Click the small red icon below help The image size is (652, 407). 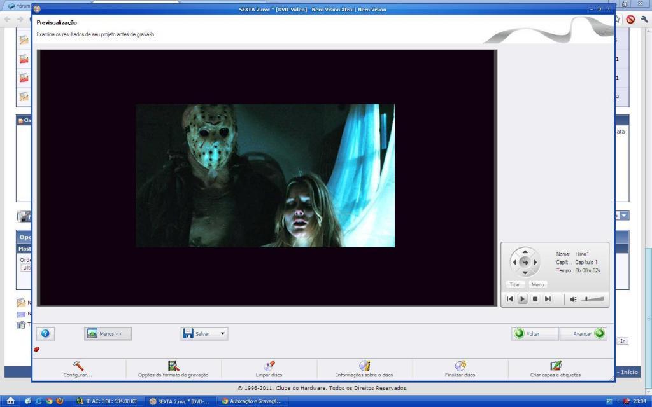click(x=36, y=349)
